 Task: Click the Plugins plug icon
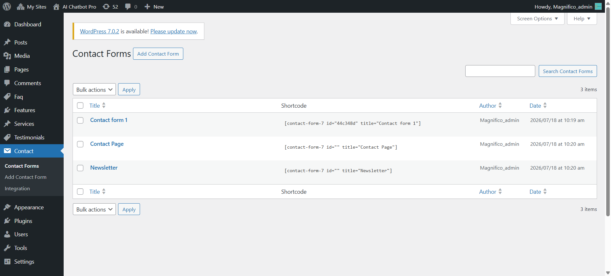pyautogui.click(x=7, y=221)
